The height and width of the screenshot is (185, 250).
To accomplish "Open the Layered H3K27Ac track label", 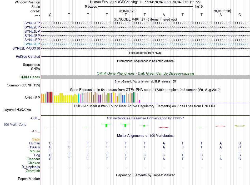I will 17,110.
